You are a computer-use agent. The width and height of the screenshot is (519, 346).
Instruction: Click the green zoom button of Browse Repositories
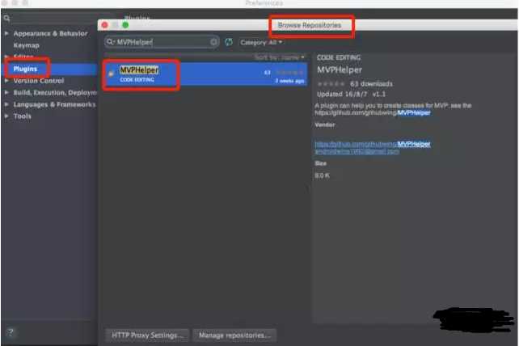(125, 25)
